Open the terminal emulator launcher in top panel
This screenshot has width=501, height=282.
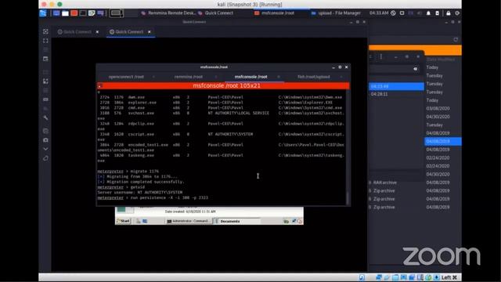(83, 13)
